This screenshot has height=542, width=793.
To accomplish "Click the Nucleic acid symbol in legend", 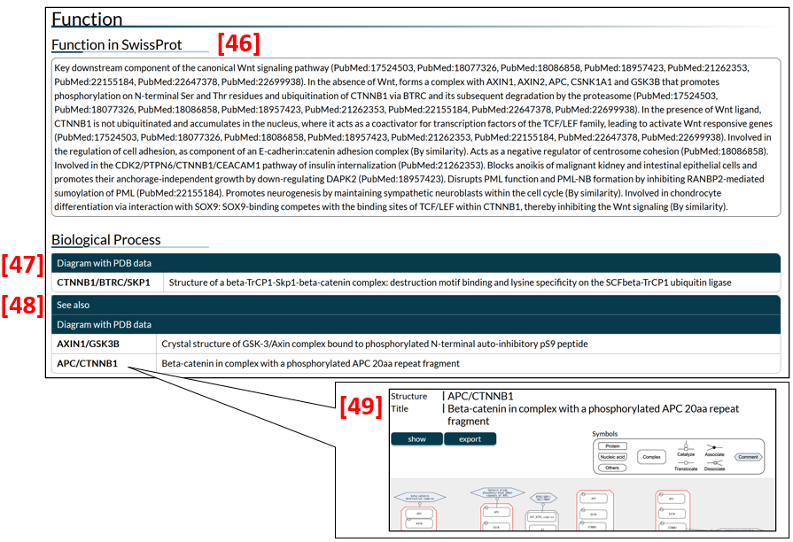I will tap(612, 457).
